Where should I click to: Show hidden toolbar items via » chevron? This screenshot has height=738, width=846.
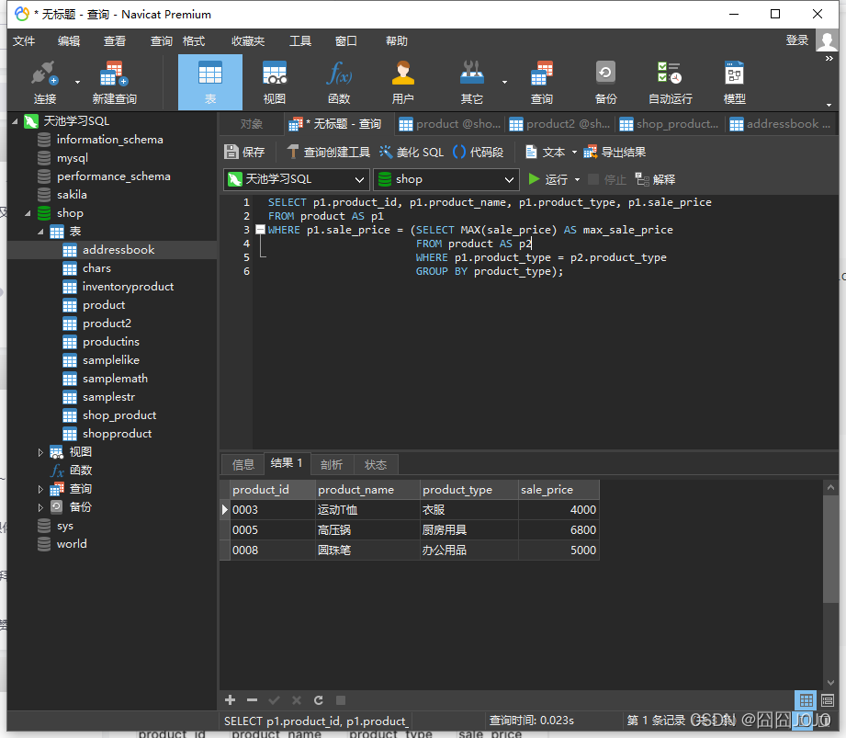tap(829, 58)
